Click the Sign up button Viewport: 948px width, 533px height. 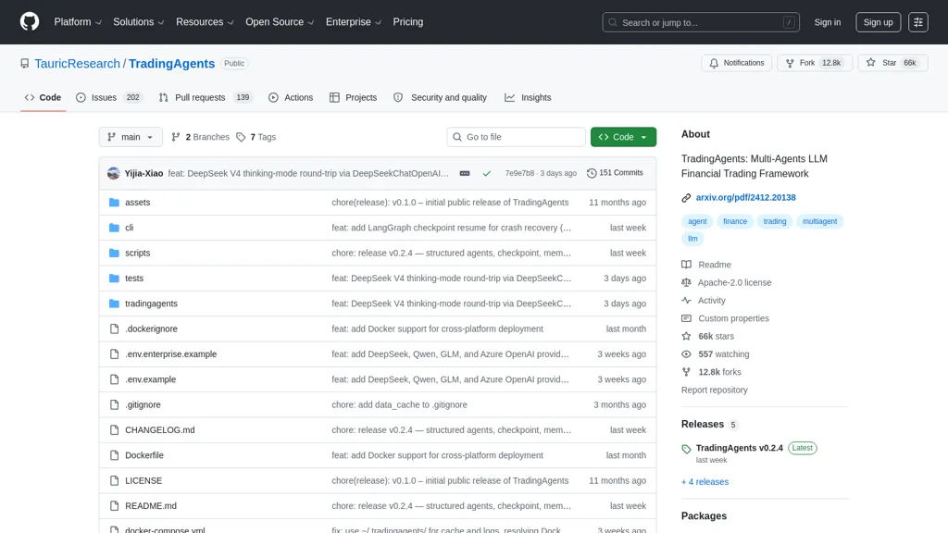878,22
